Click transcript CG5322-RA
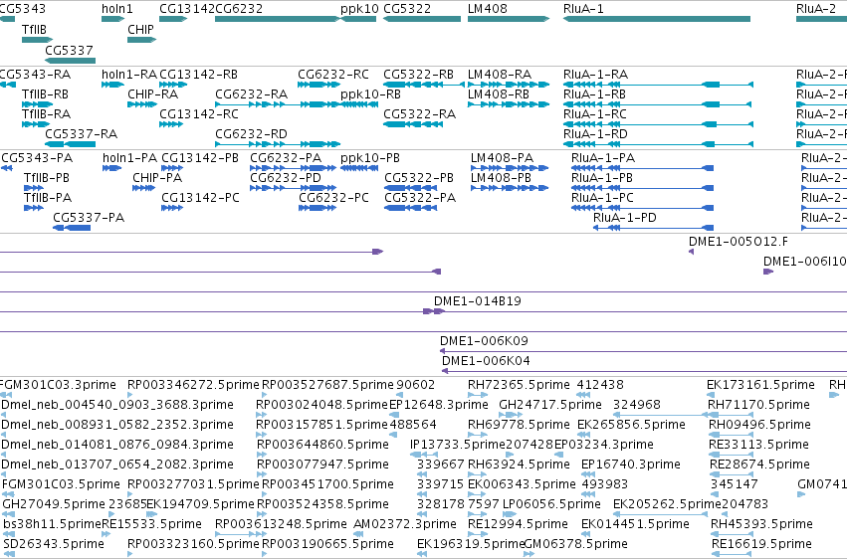 tap(413, 124)
